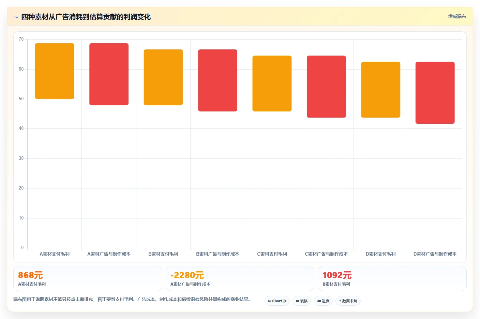Click the 数据卡片 tag chip

(348, 301)
